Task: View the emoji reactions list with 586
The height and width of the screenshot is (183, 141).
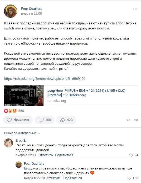Action: (14, 111)
